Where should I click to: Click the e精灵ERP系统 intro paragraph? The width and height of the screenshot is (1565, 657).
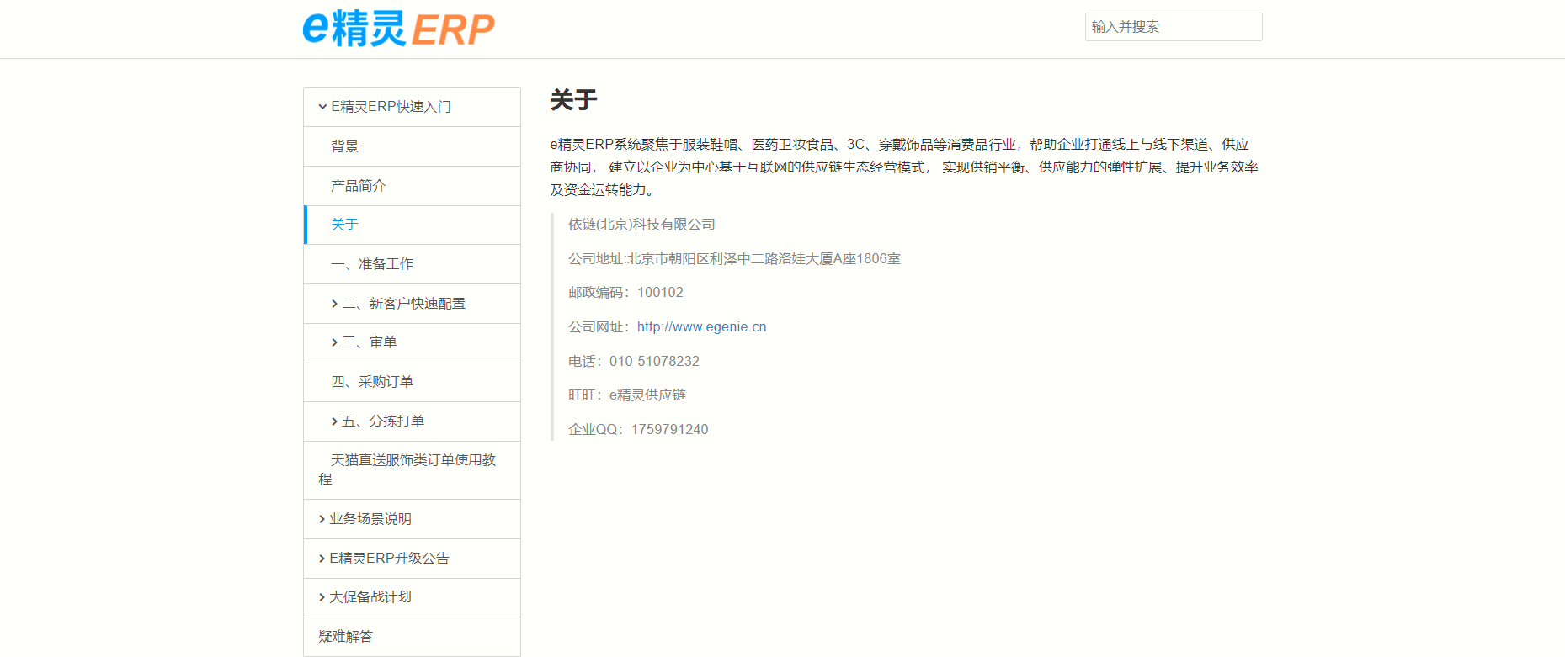coord(904,167)
